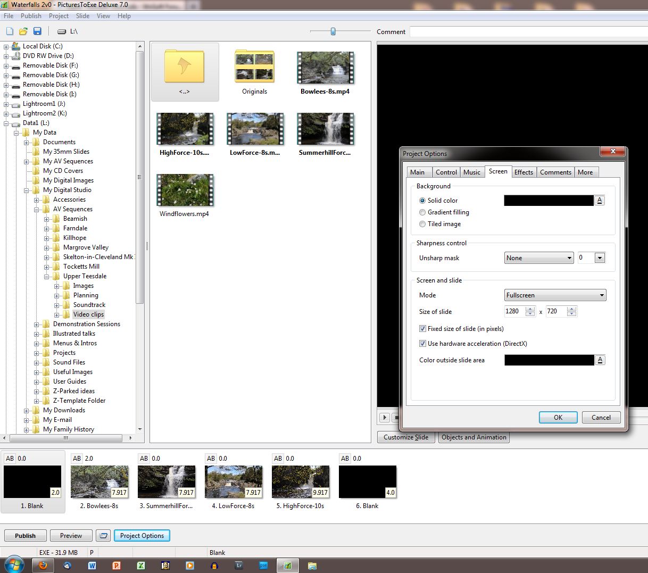Toggle Use hardware acceleration (DirectX)
648x573 pixels.
click(x=422, y=344)
